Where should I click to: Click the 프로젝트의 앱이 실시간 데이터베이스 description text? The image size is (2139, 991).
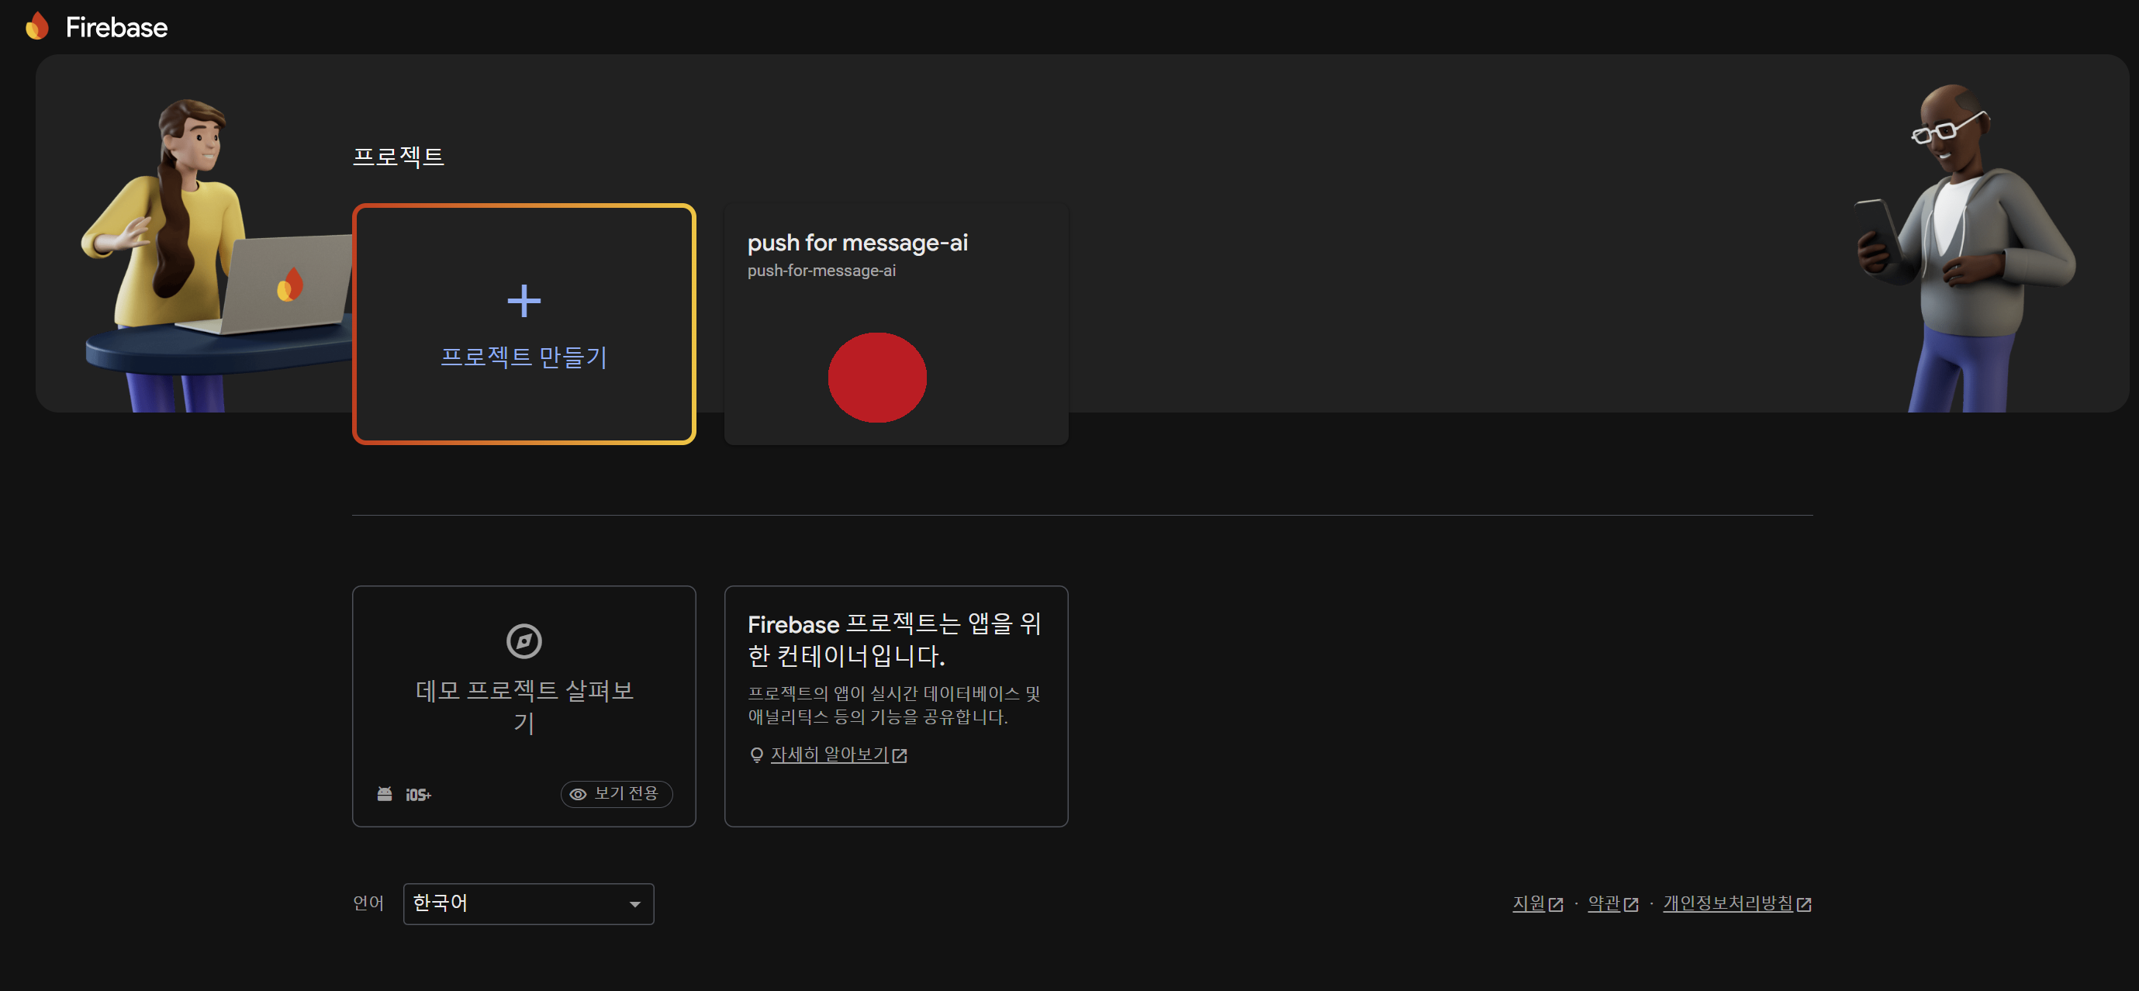[893, 705]
